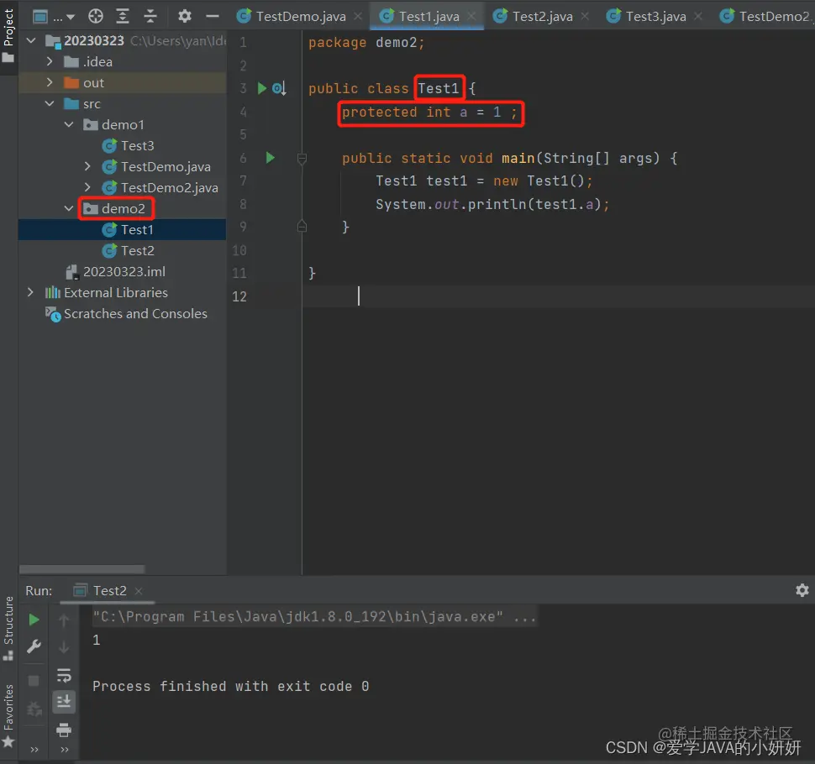815x764 pixels.
Task: Collapse the main method fold marker on line 6
Action: [302, 158]
